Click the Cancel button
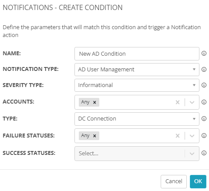 click(x=174, y=181)
